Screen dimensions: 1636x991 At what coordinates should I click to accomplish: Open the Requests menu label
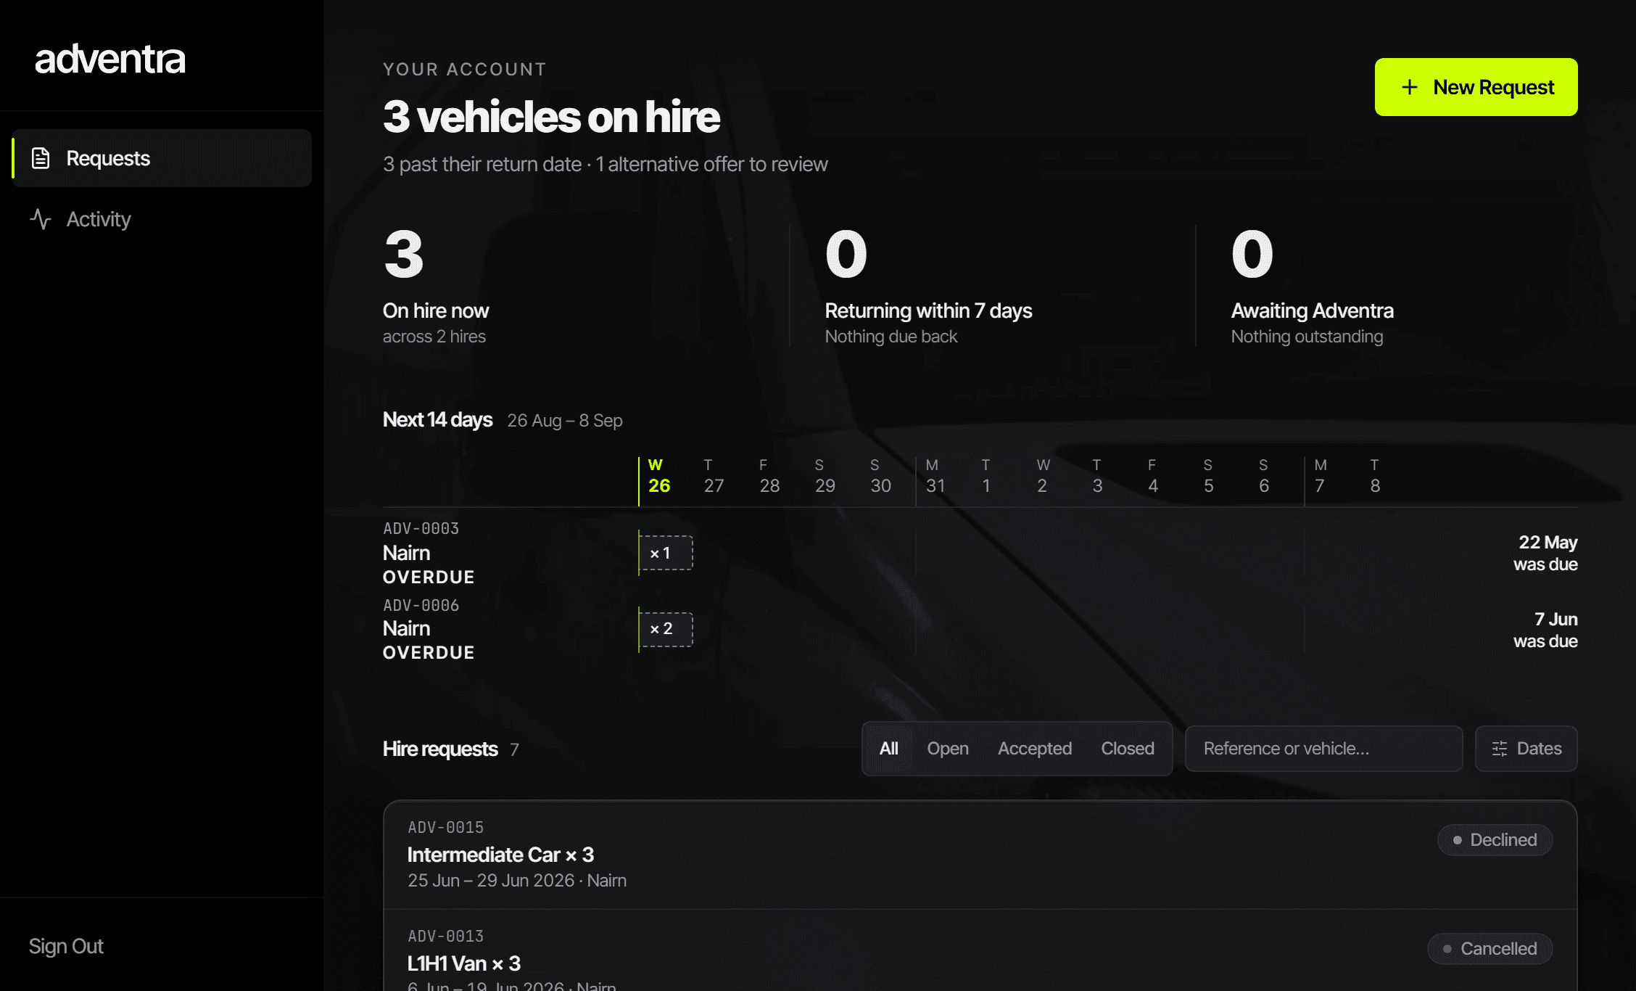(108, 158)
